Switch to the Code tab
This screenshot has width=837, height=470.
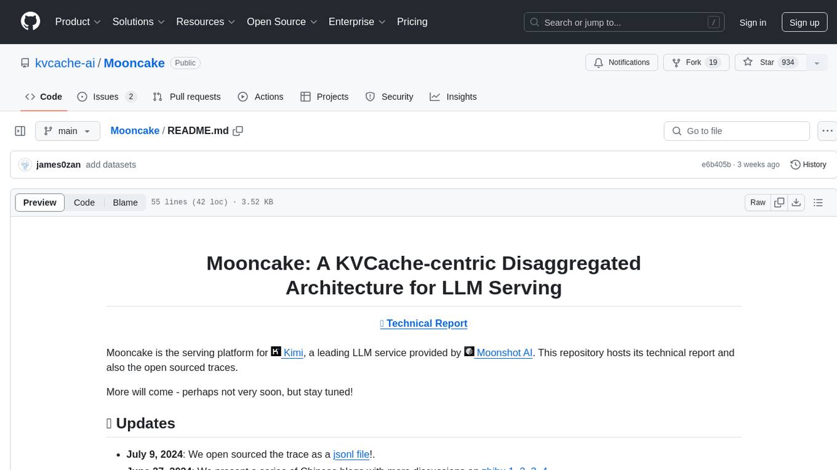(x=44, y=97)
